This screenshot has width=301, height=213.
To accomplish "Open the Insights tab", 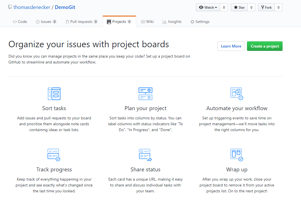I will coord(172,22).
